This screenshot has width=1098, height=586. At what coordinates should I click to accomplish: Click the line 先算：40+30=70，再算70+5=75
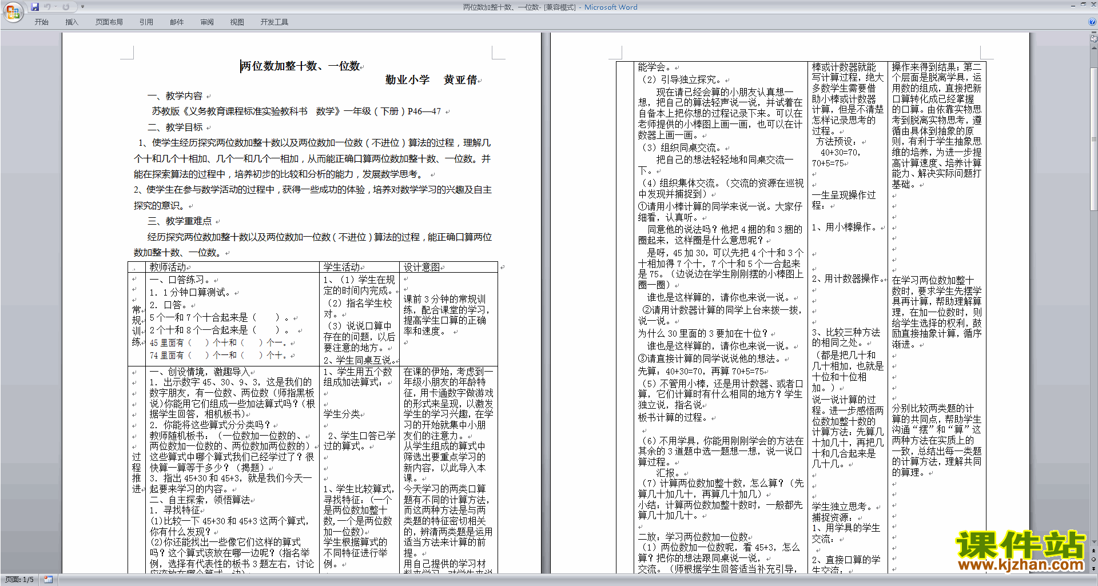point(701,372)
